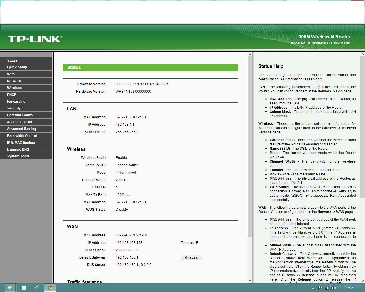This screenshot has height=292, width=365.
Task: Click the help pane scroll-up arrow
Action: [x=363, y=54]
